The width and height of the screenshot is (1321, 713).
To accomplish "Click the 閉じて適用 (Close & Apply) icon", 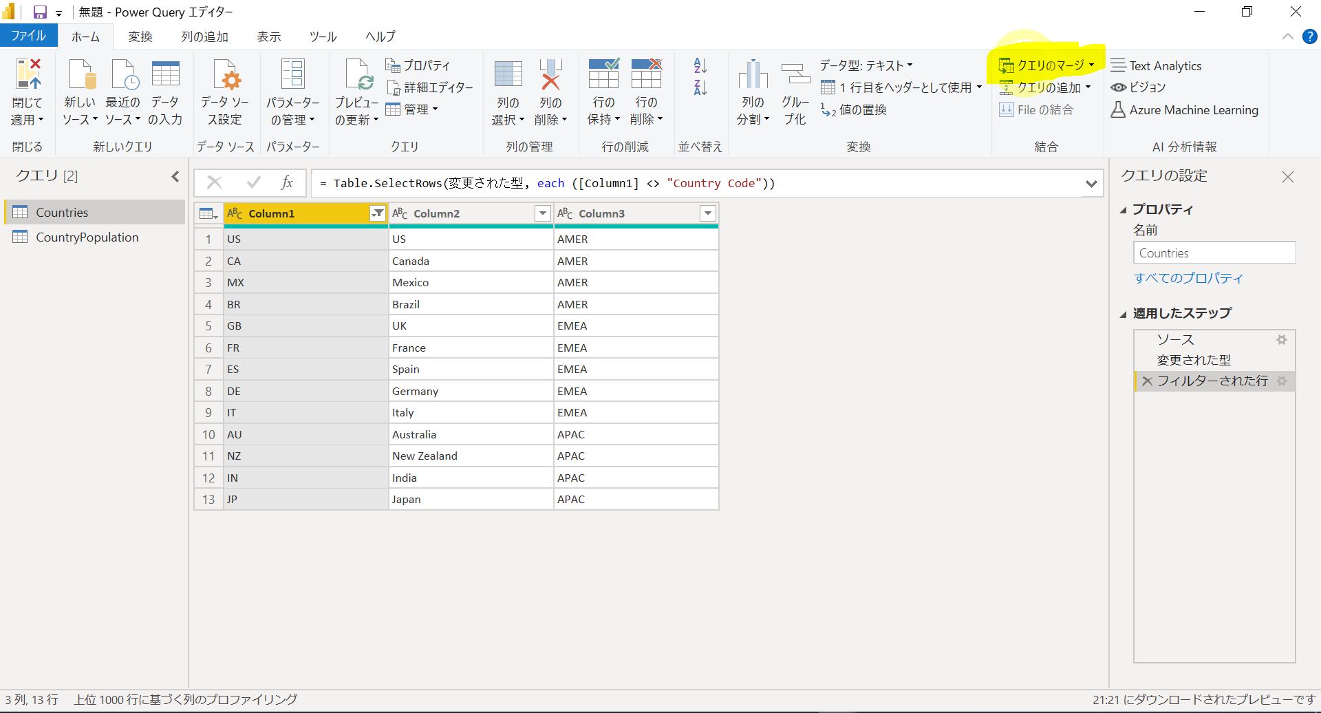I will [x=28, y=74].
